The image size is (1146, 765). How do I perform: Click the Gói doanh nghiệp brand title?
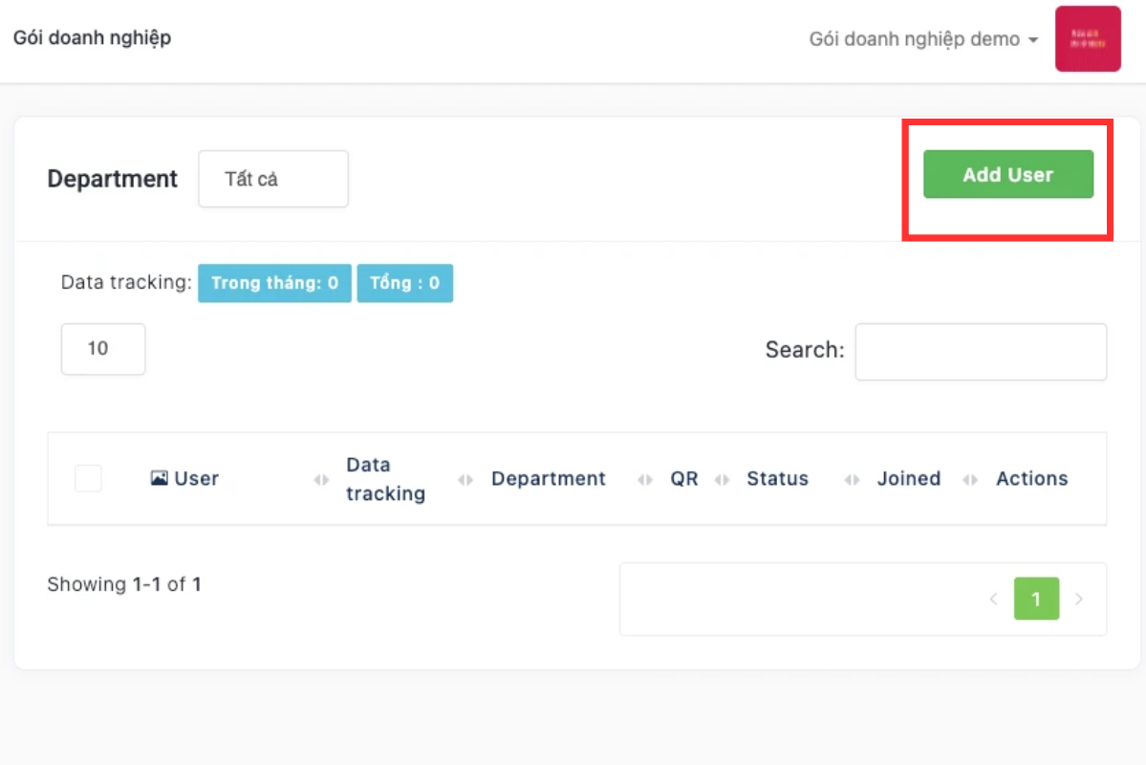point(92,38)
